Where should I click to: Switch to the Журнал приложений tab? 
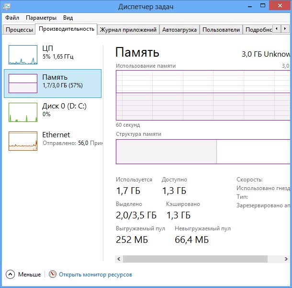click(x=128, y=30)
